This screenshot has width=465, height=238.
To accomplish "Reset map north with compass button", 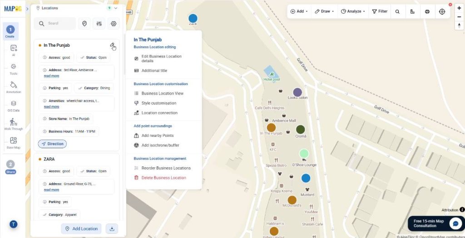I will coord(459,25).
